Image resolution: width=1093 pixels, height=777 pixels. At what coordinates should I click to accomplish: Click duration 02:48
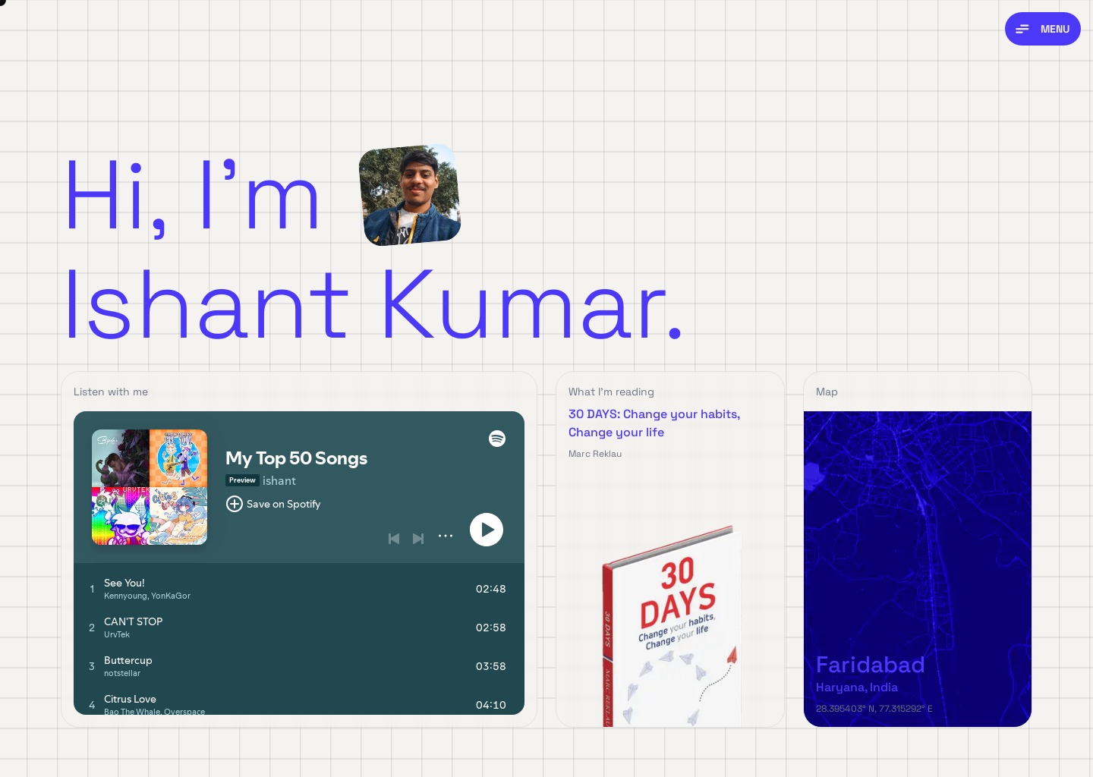click(x=490, y=589)
